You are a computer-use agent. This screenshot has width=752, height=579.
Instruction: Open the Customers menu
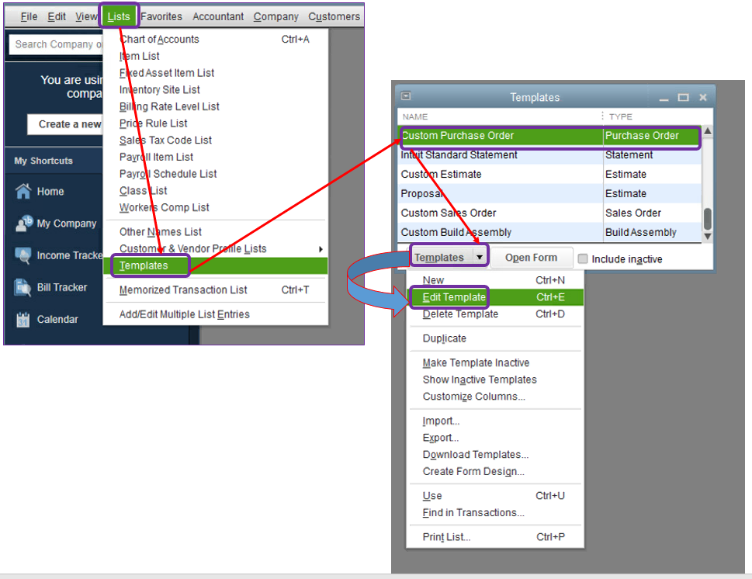[x=334, y=16]
